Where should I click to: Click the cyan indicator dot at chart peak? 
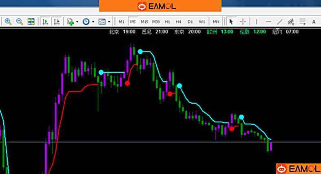click(140, 52)
